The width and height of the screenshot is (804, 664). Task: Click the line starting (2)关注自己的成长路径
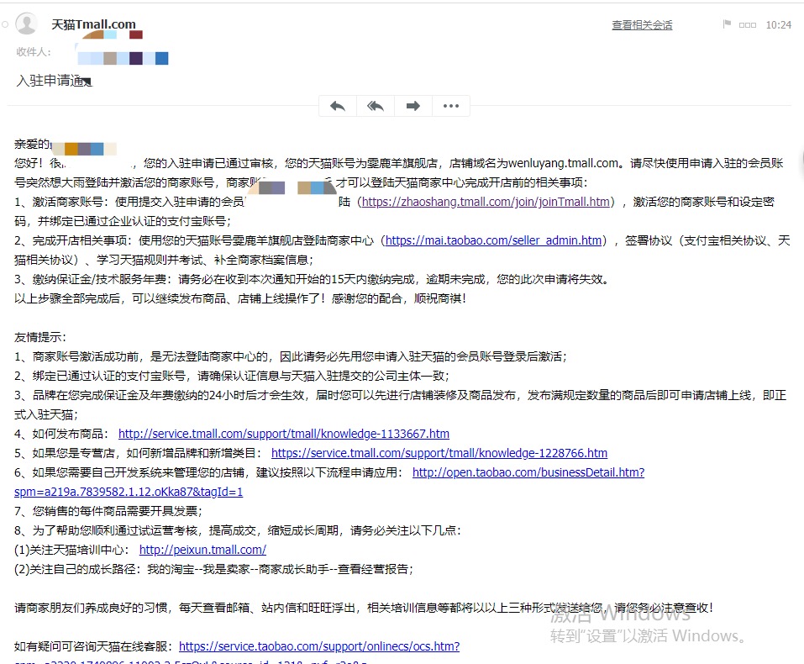[x=214, y=569]
